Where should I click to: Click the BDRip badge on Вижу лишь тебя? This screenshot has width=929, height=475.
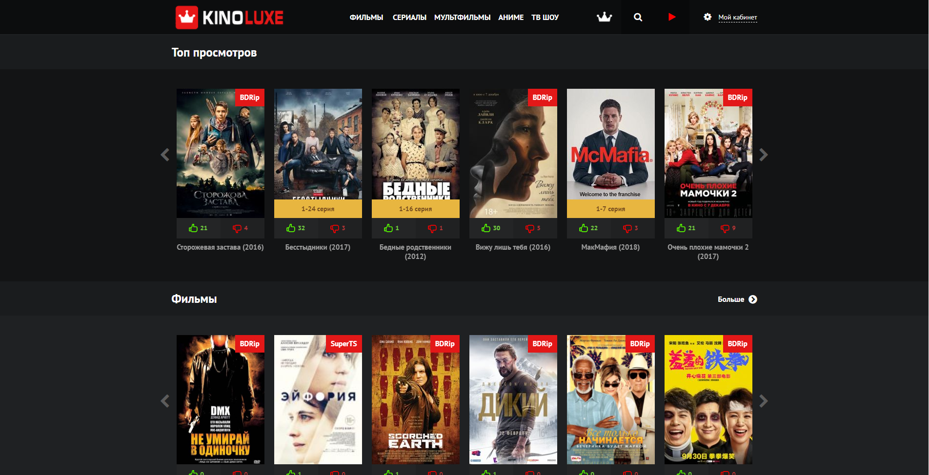pyautogui.click(x=543, y=98)
